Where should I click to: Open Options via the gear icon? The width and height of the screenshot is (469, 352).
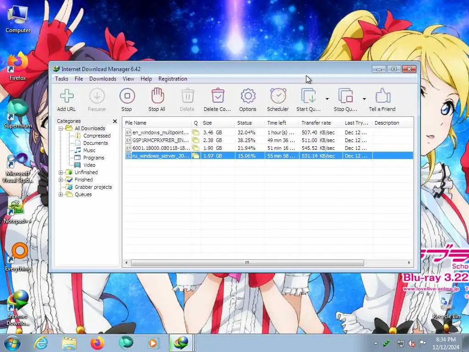coord(248,96)
